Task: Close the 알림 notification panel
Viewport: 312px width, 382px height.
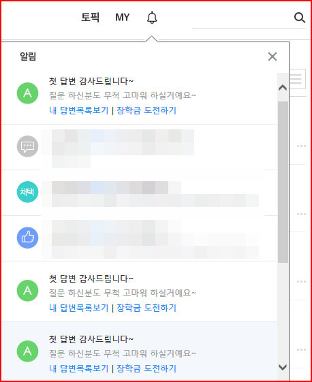Action: [x=272, y=57]
